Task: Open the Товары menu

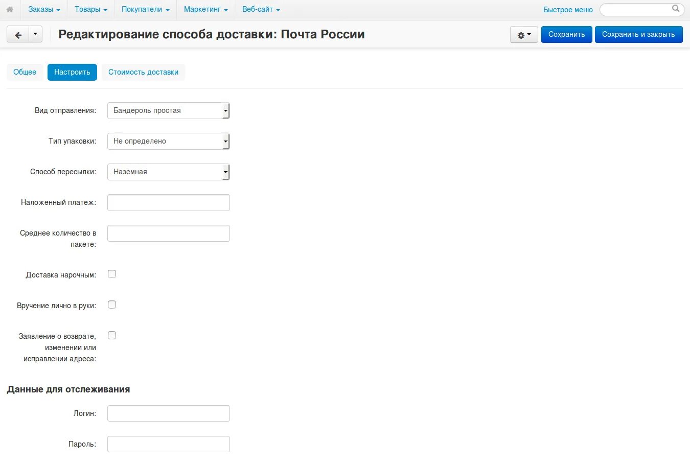Action: click(91, 9)
